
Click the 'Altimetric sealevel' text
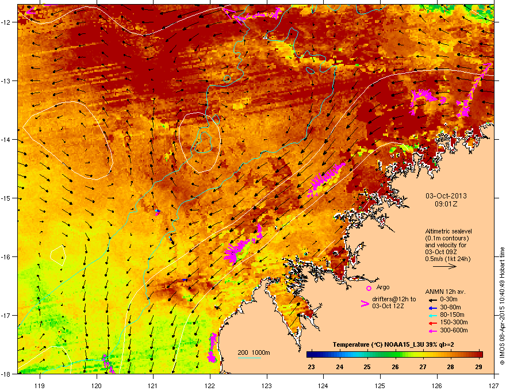tap(448, 231)
